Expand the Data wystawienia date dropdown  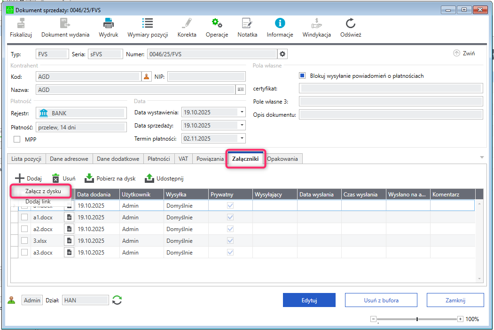[x=242, y=112]
